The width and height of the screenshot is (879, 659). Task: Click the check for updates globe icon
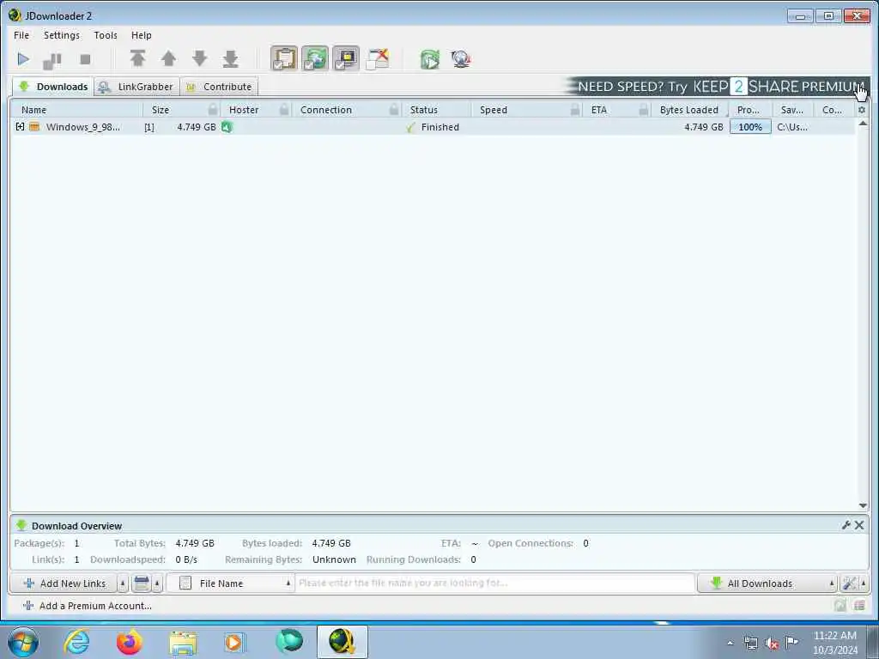[461, 59]
